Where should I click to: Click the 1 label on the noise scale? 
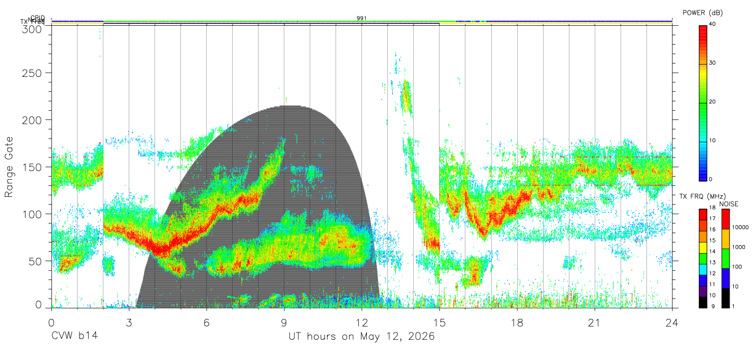[x=733, y=307]
